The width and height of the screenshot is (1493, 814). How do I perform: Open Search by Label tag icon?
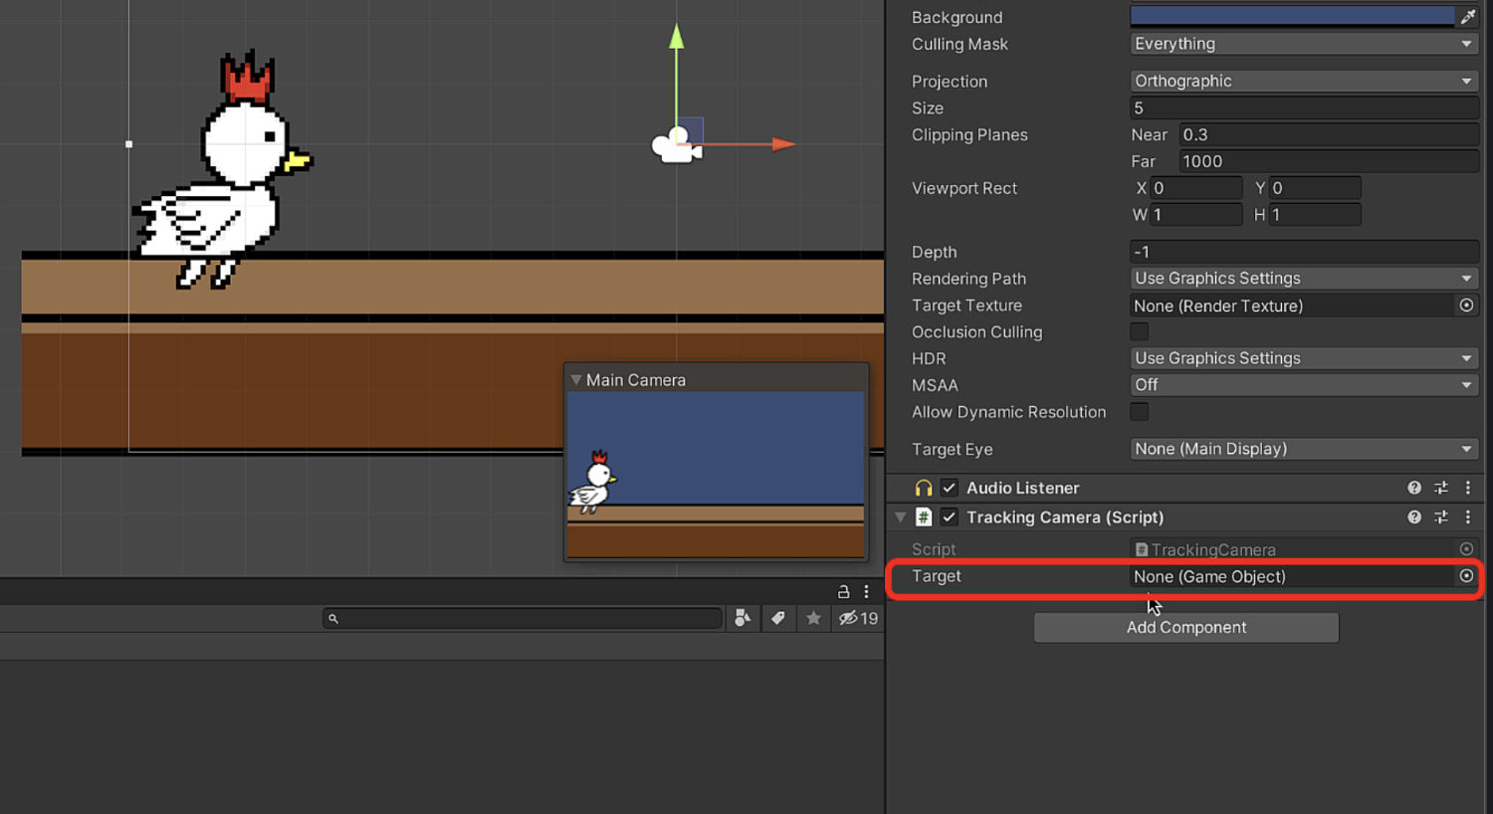(x=778, y=618)
